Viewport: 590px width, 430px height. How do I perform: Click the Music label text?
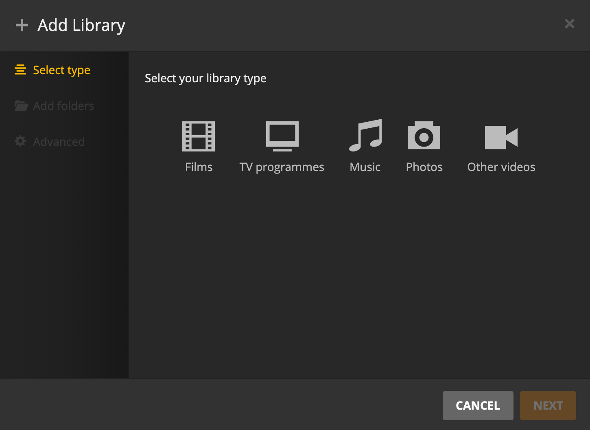coord(365,167)
